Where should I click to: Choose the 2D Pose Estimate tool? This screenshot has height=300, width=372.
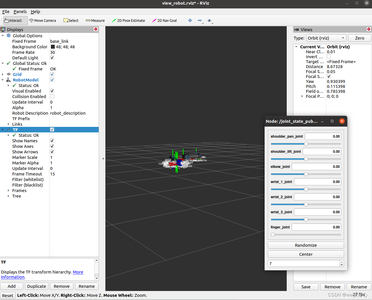coord(128,20)
